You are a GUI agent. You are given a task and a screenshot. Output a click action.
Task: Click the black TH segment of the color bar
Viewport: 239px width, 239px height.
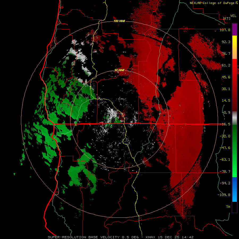point(234,207)
